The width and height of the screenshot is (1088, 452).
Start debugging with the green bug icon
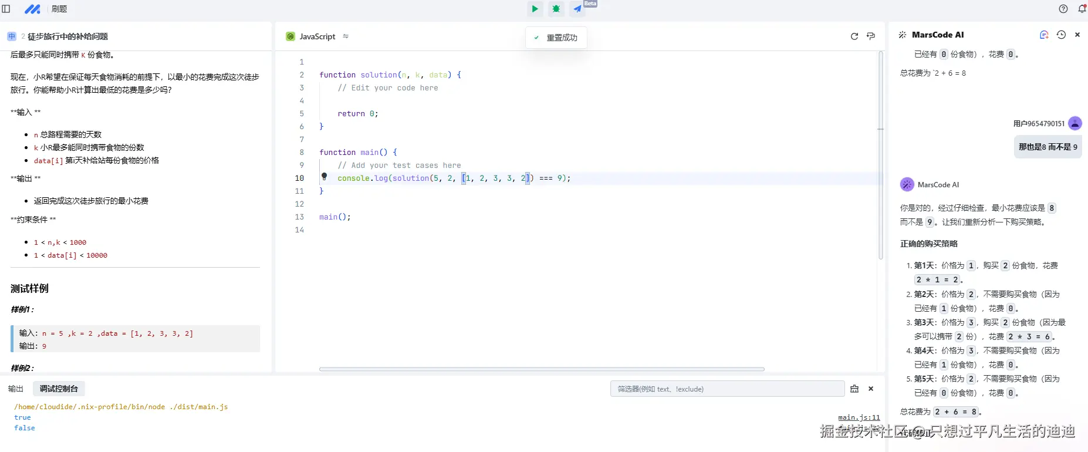(x=556, y=9)
